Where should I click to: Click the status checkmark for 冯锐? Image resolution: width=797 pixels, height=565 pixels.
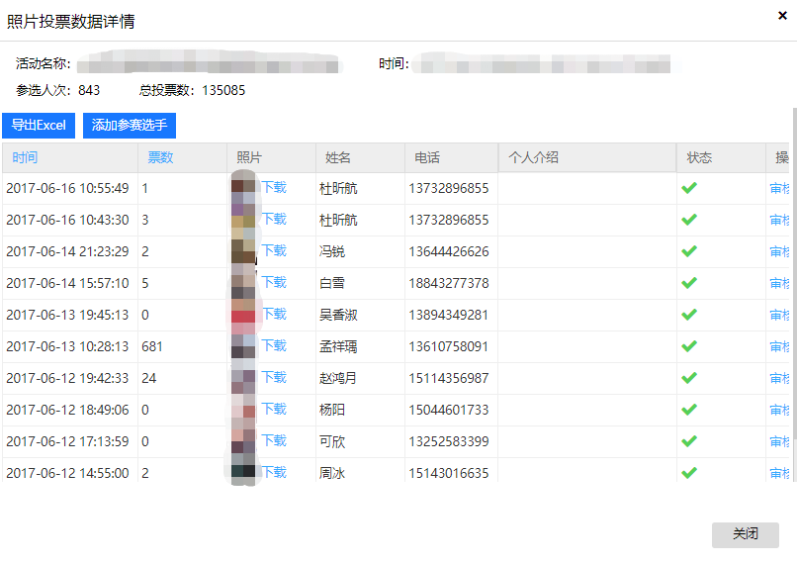click(689, 251)
